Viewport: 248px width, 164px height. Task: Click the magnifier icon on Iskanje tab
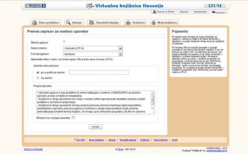coord(68,22)
